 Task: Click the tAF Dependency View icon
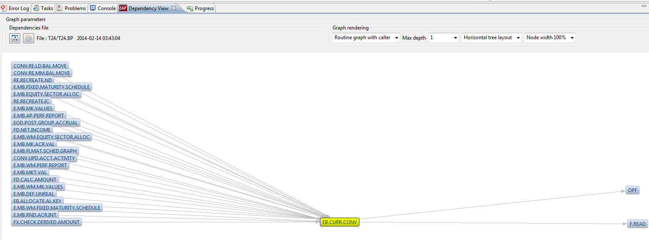click(x=123, y=8)
